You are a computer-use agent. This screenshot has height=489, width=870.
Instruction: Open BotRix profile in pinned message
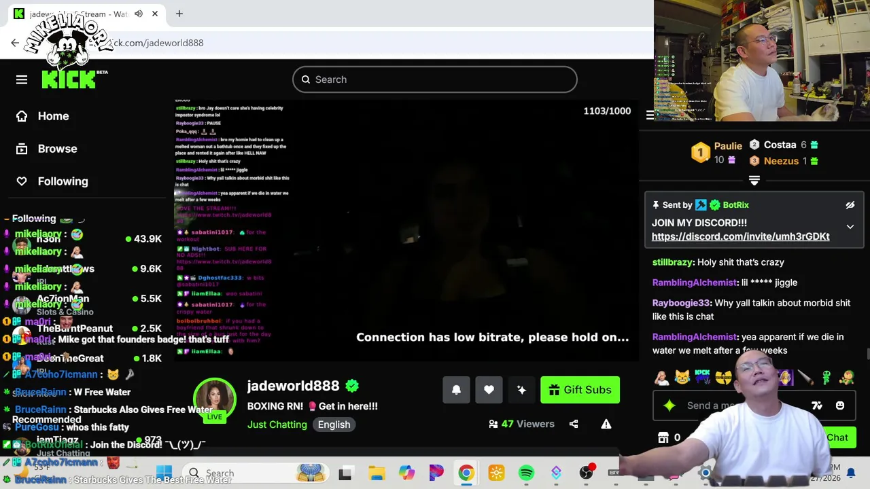pyautogui.click(x=735, y=204)
